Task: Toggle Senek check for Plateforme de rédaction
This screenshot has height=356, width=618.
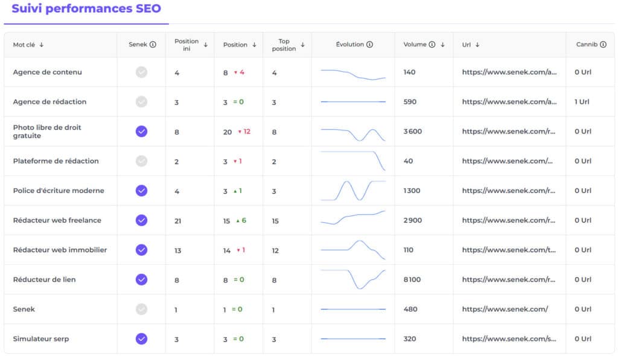Action: 141,161
